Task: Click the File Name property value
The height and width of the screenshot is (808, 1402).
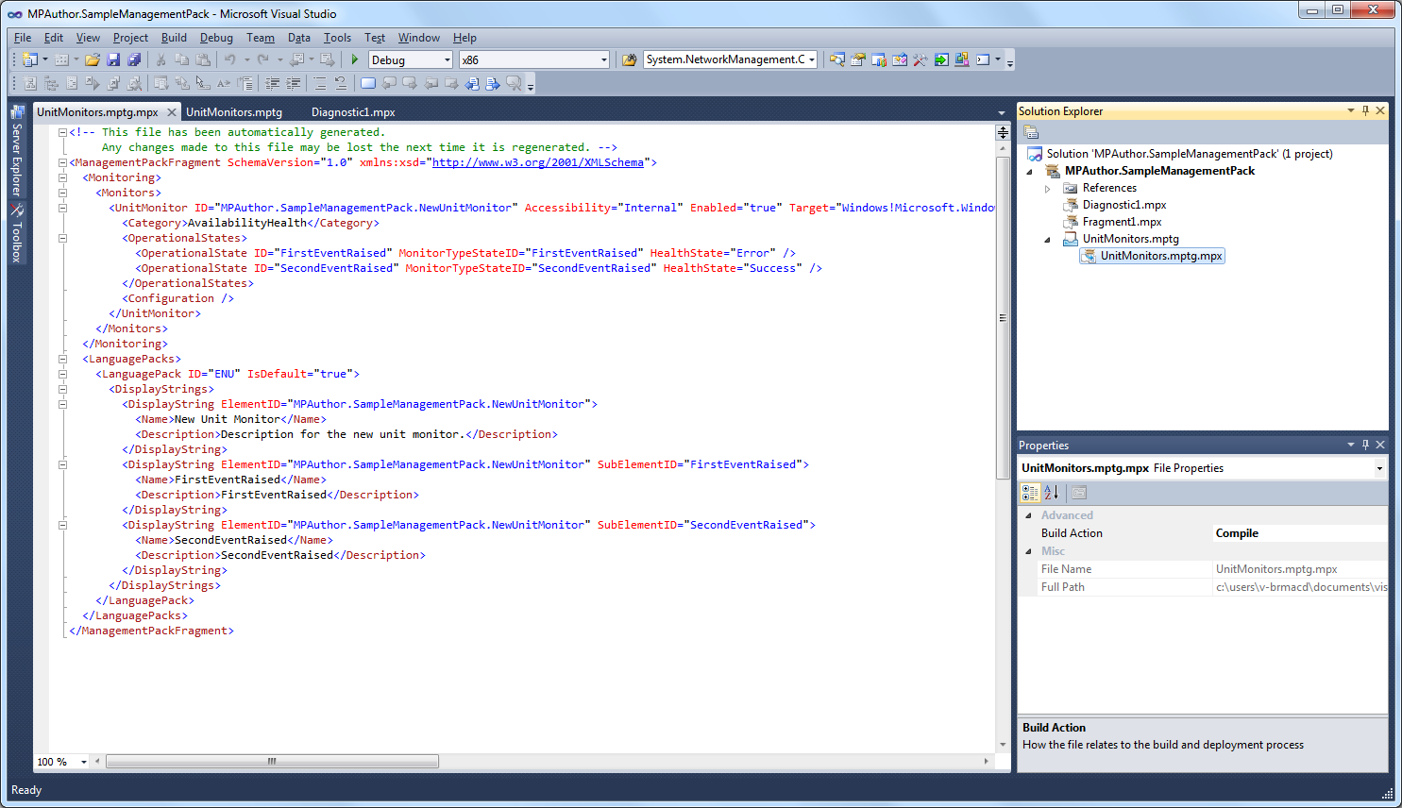Action: click(1300, 569)
